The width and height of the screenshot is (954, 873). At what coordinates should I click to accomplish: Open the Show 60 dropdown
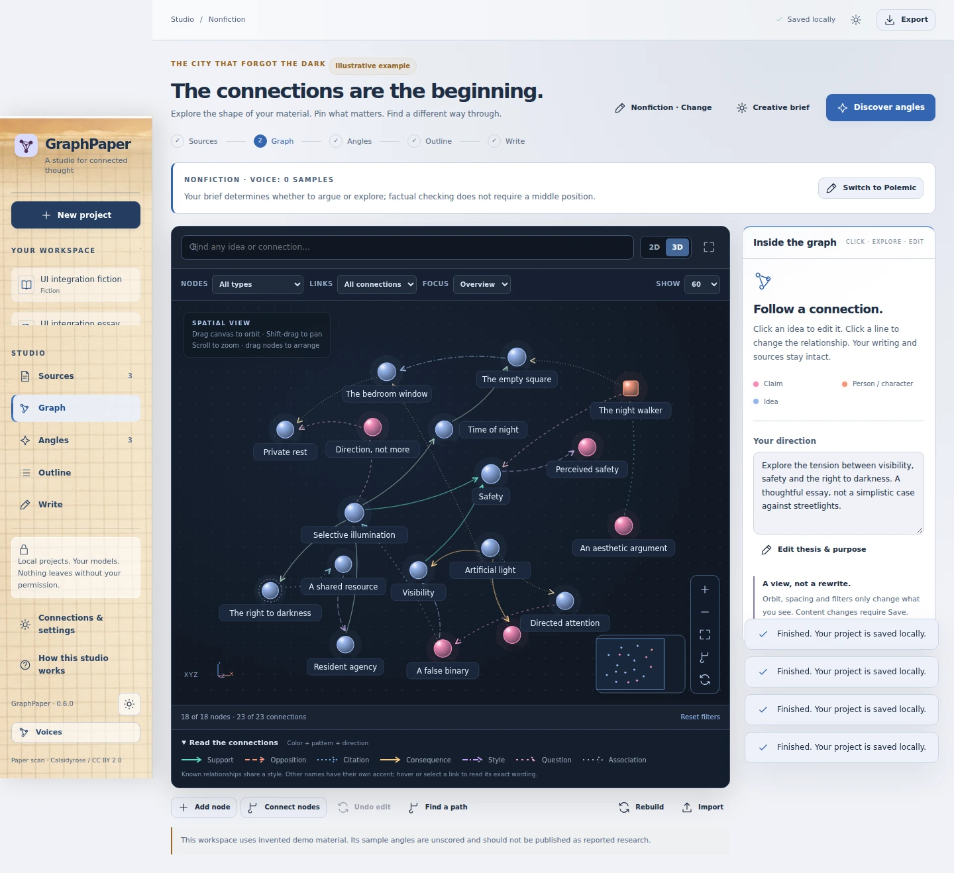pos(702,284)
